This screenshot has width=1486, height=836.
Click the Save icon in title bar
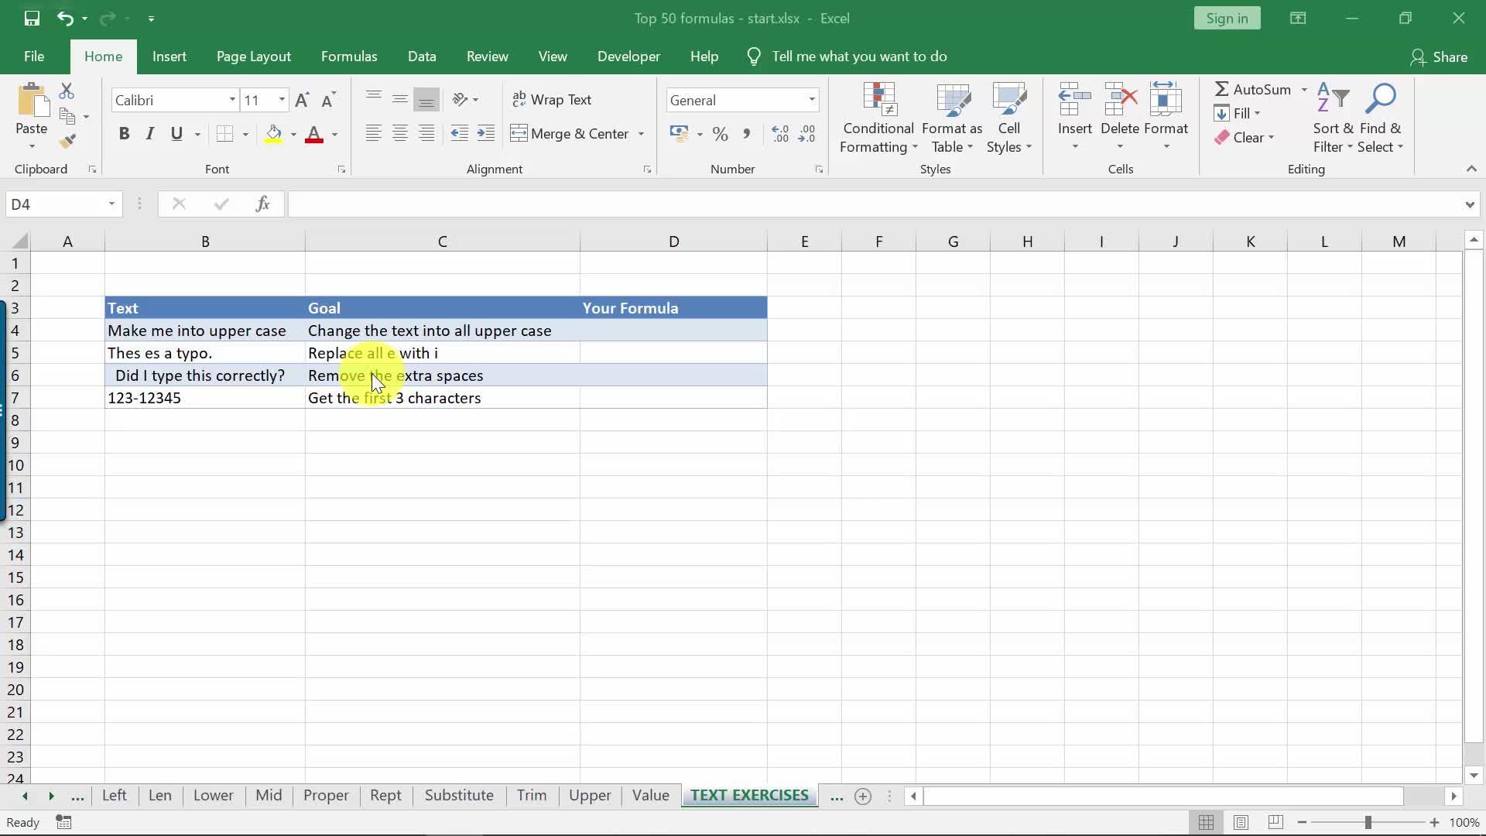point(32,18)
